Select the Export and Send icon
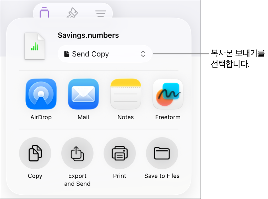The width and height of the screenshot is (268, 199). pos(77,153)
